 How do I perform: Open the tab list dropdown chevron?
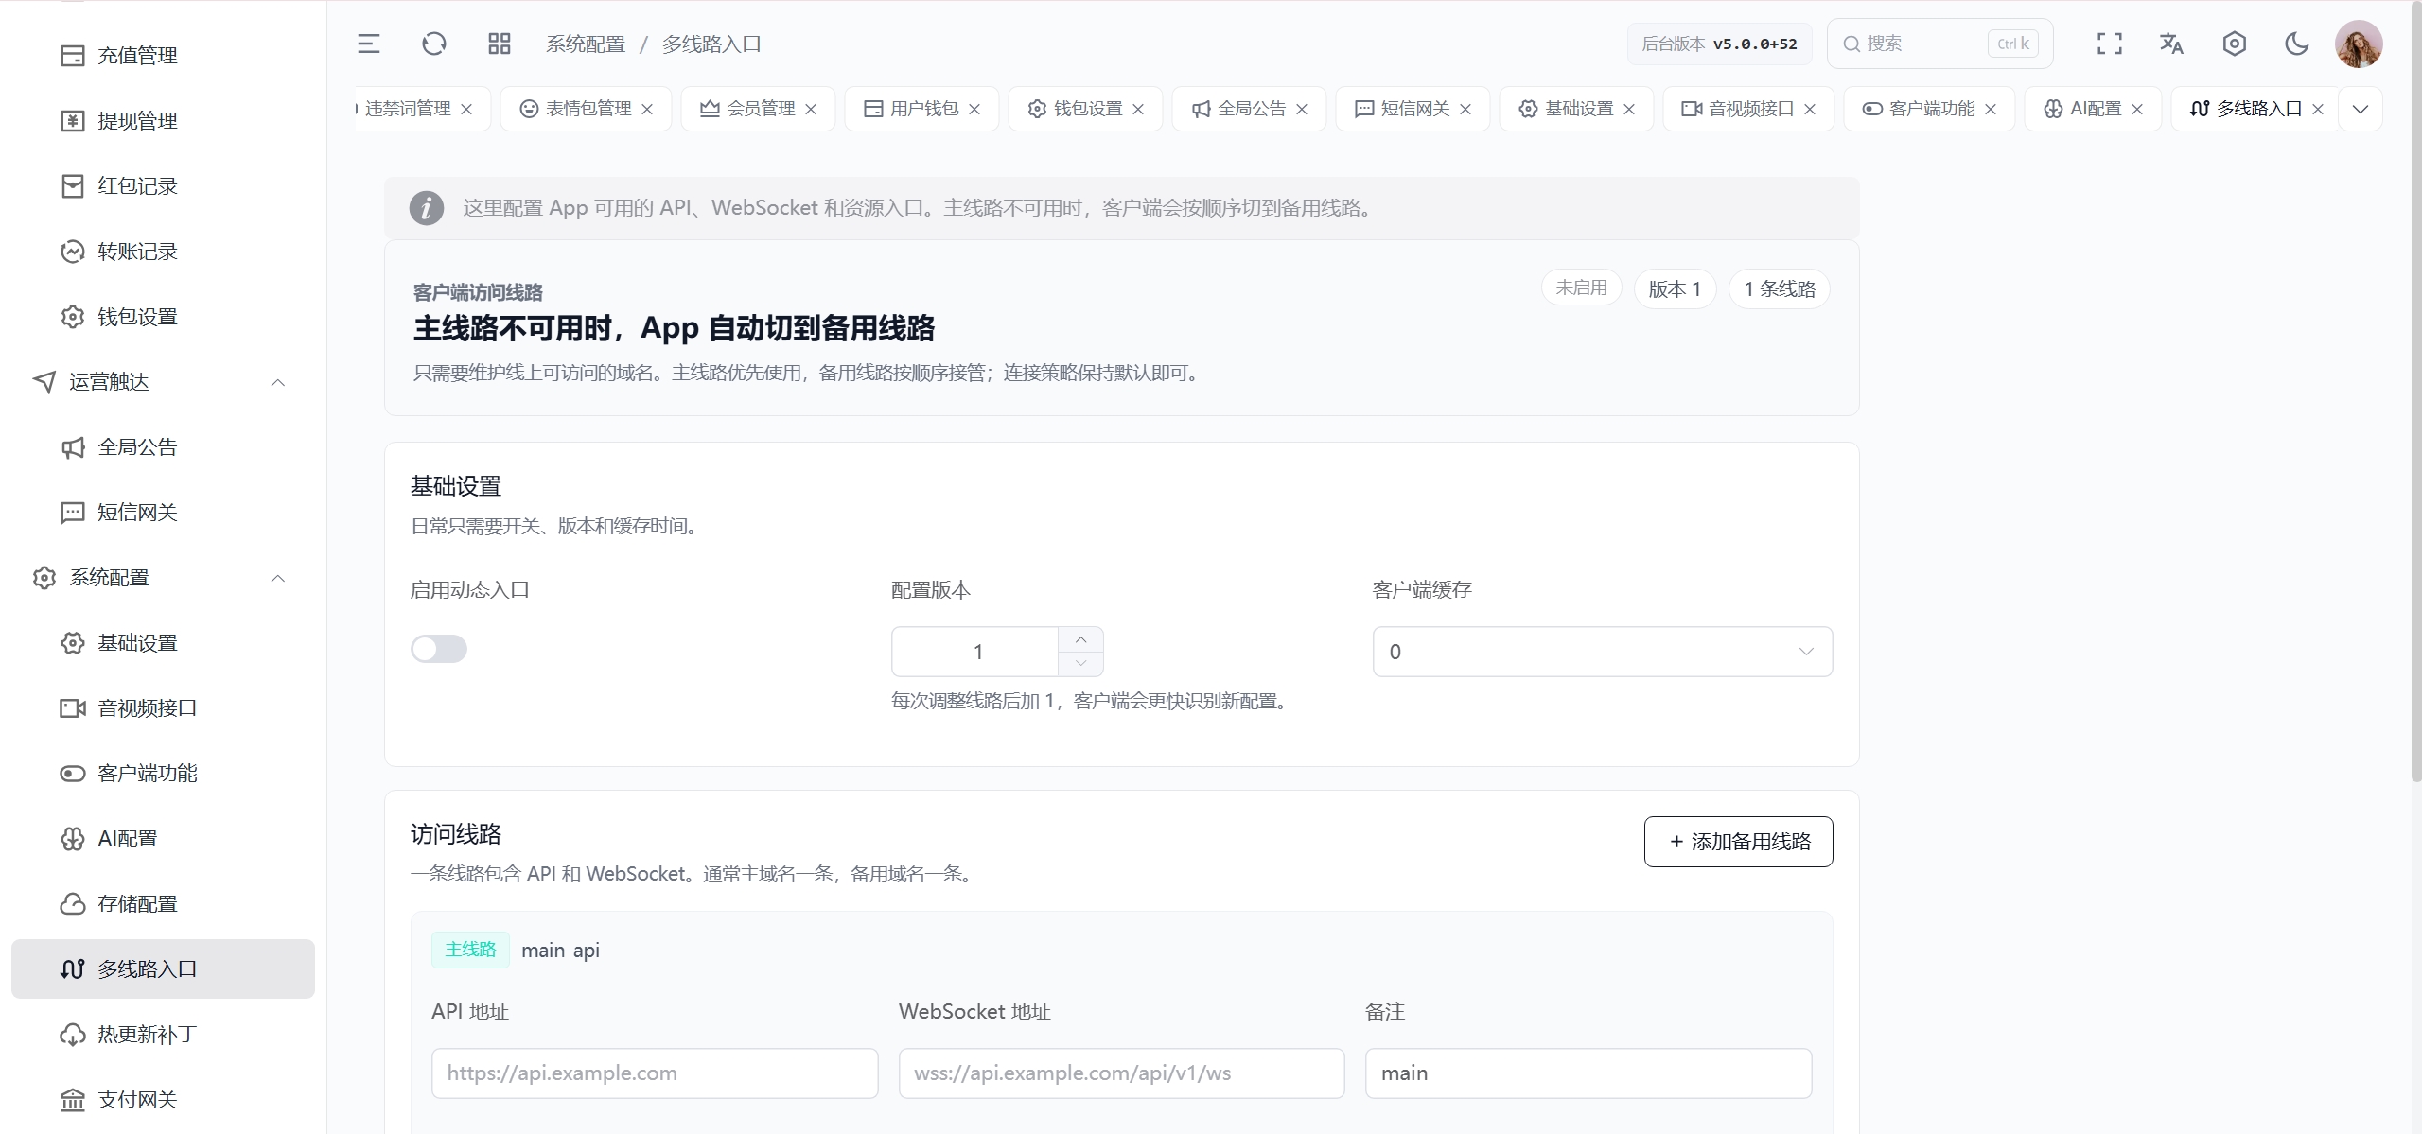pos(2361,109)
